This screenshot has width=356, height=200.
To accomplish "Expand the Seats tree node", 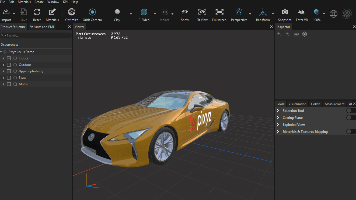I will point(4,78).
